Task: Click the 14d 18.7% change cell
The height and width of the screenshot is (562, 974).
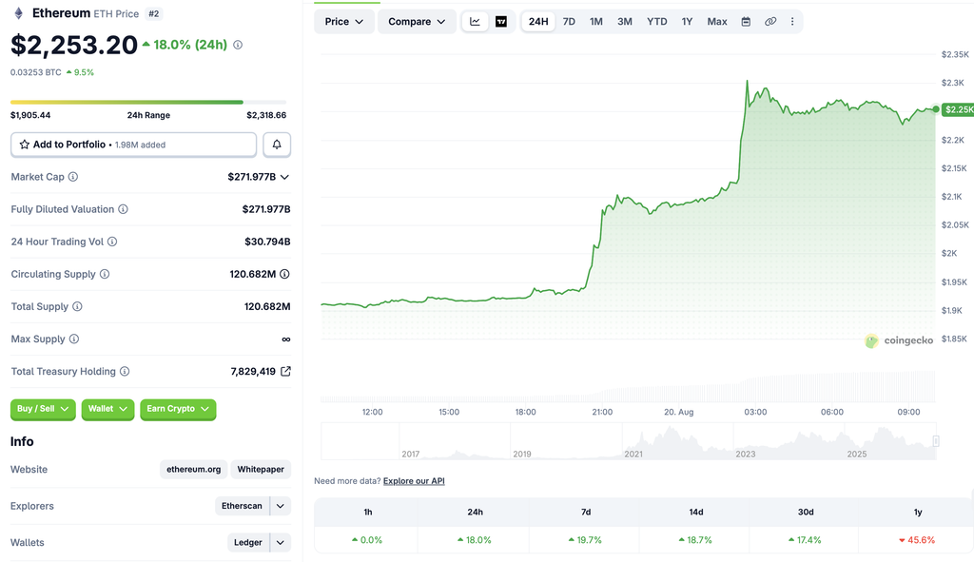Action: 695,540
